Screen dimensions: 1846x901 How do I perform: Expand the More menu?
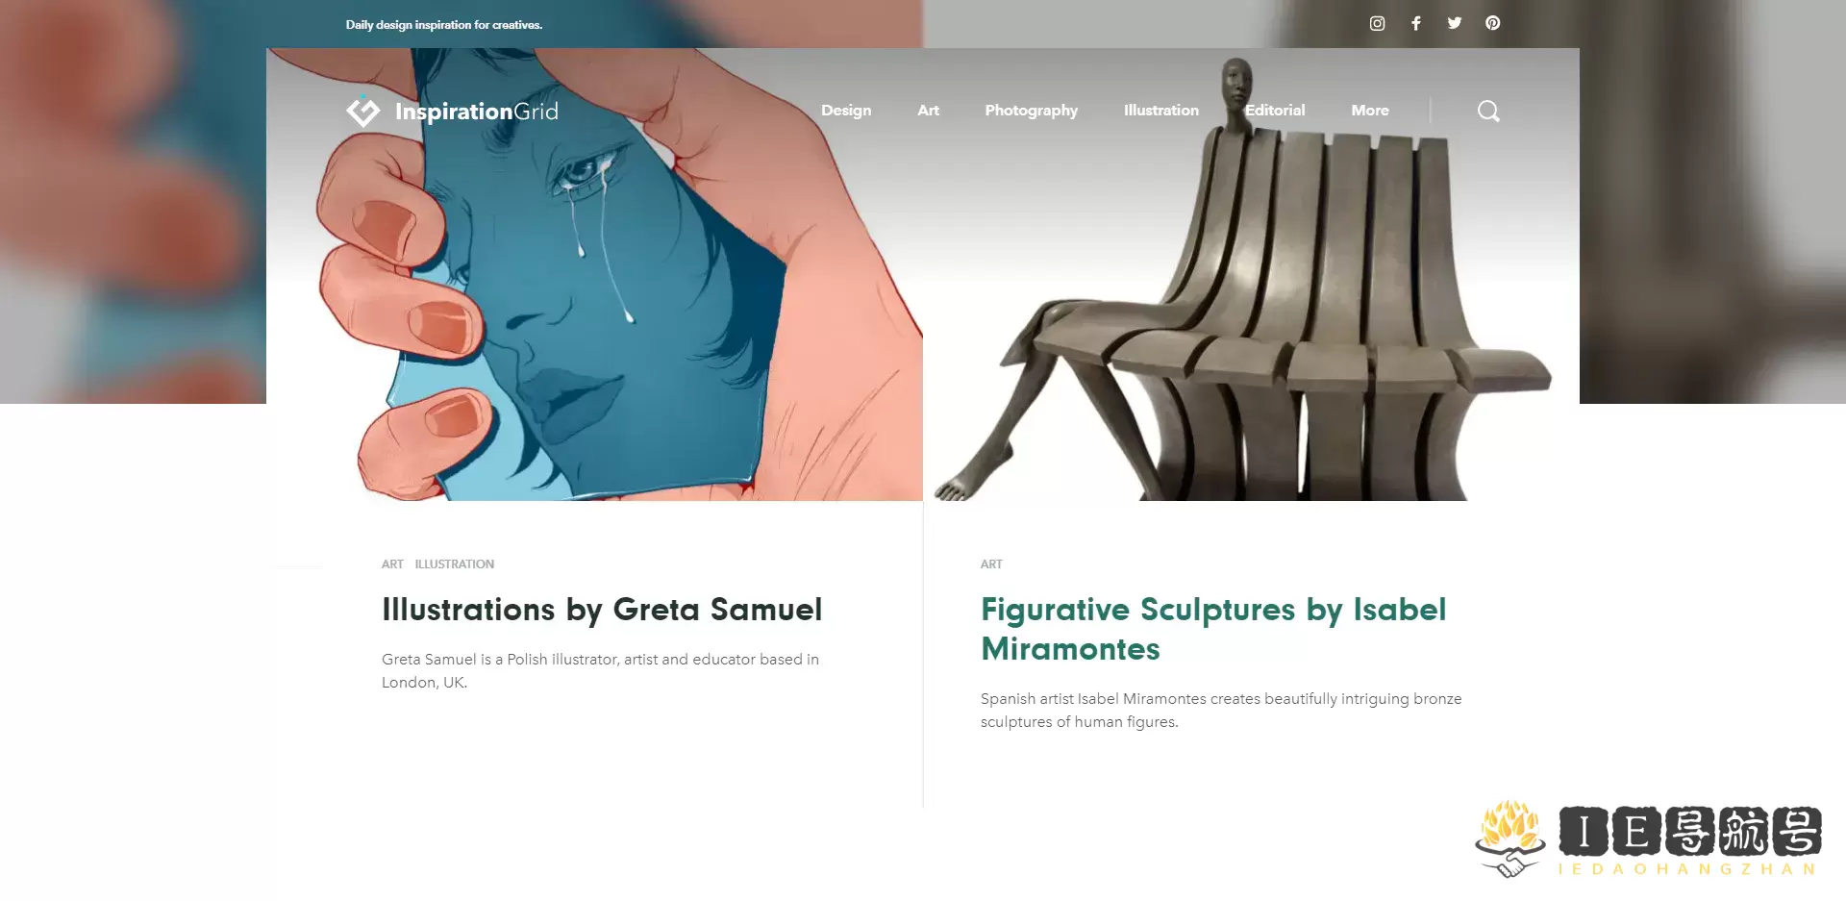point(1369,111)
